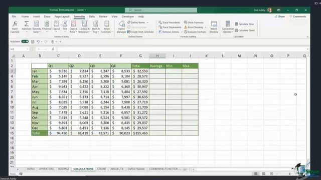
Task: Click the Search box in title bar
Action: point(161,10)
